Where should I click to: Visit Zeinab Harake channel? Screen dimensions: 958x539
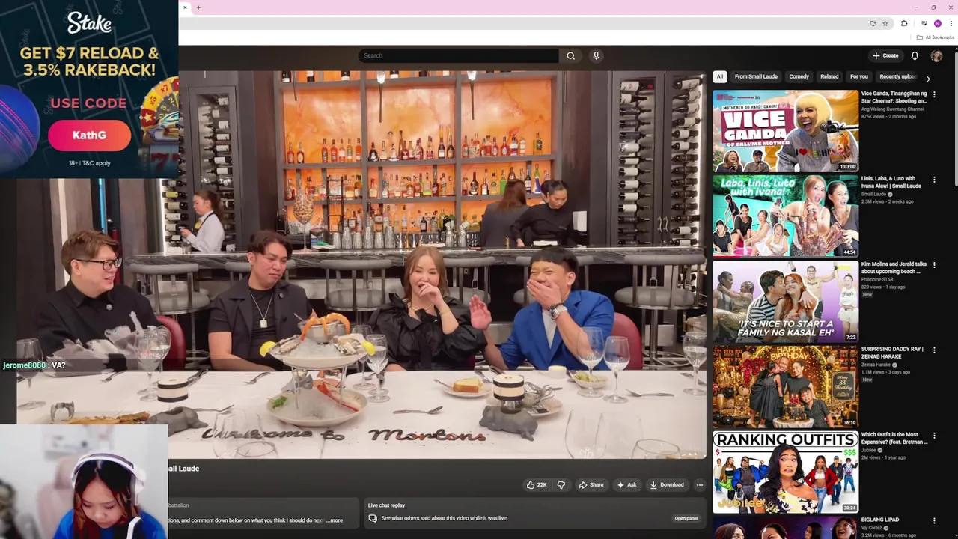876,365
